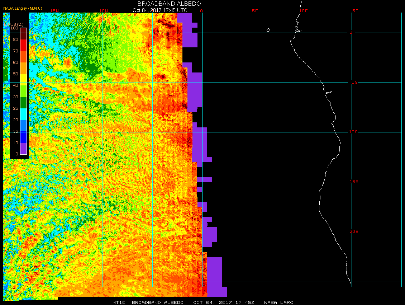Viewport: 405px width, 305px height.
Task: Click the 5S latitude label
Action: (x=354, y=82)
